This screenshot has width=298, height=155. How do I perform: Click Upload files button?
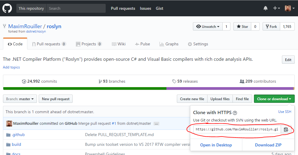[x=220, y=99]
